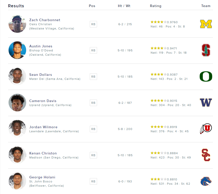The image size is (218, 194).
Task: Click the Michigan team logo
Action: [206, 24]
